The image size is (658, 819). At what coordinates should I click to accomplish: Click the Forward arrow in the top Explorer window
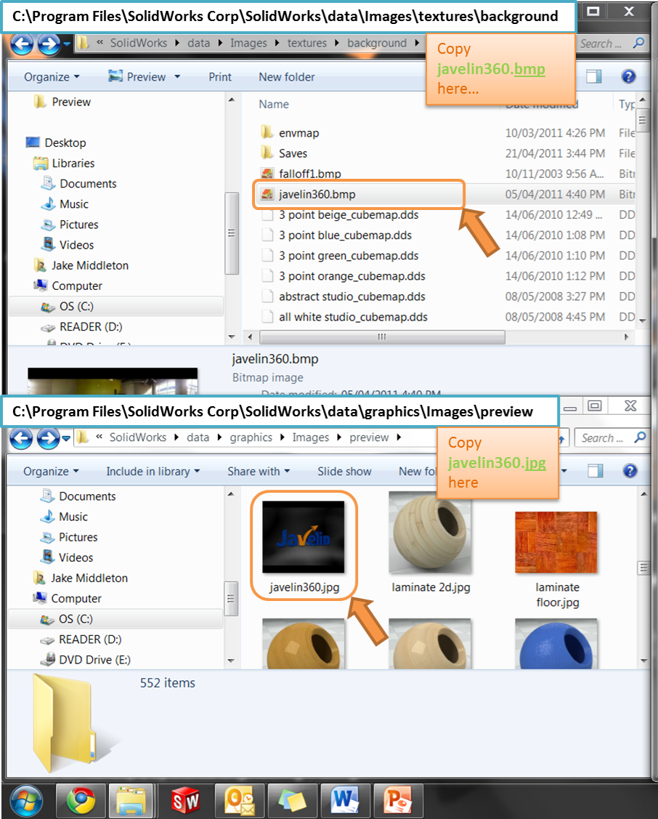(49, 44)
